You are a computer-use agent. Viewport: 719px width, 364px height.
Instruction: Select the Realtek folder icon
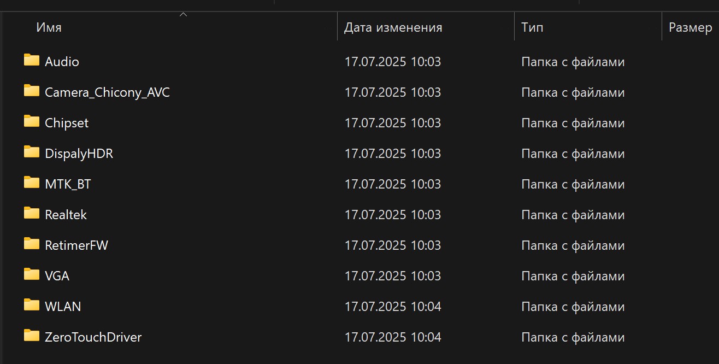(x=32, y=213)
